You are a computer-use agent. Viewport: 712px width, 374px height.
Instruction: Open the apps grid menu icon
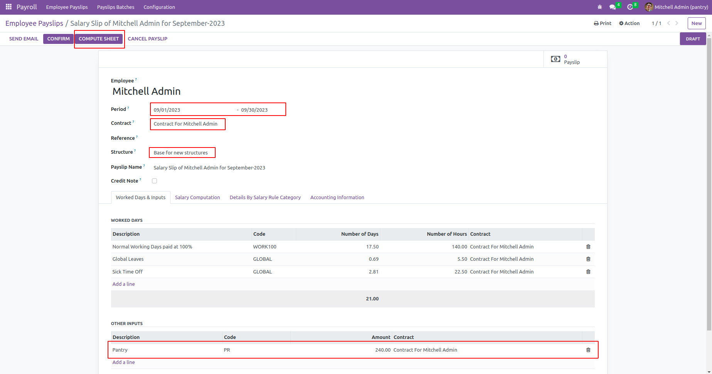8,7
